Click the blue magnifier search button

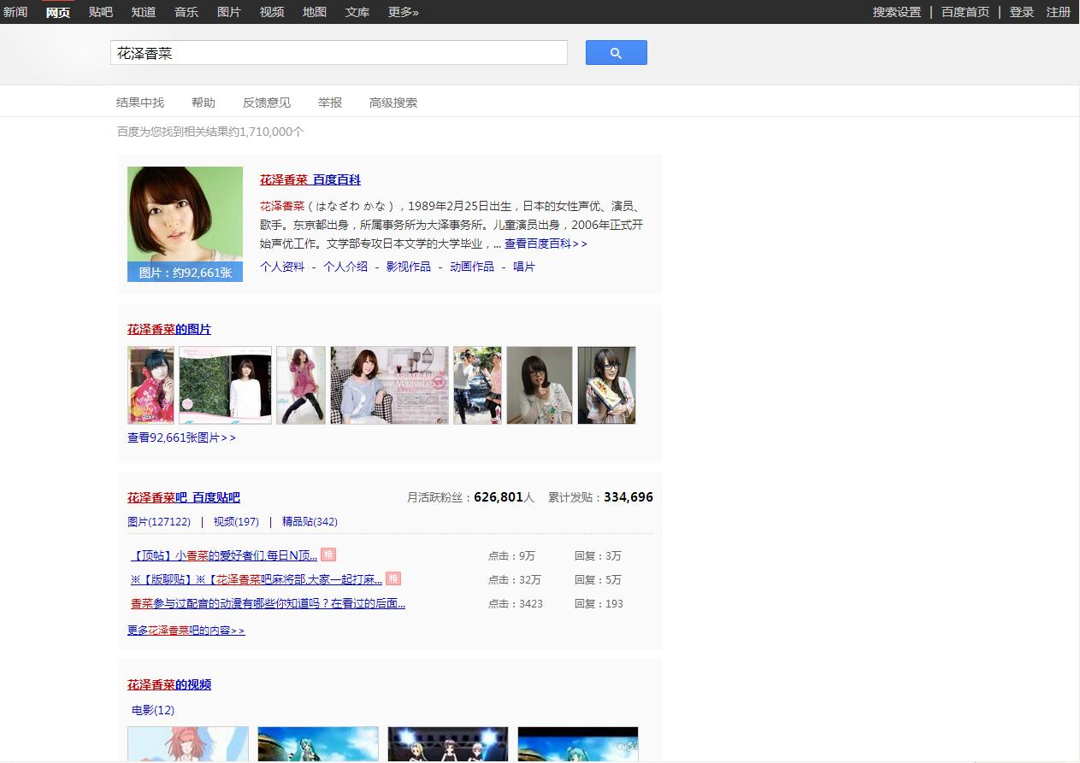(x=616, y=52)
